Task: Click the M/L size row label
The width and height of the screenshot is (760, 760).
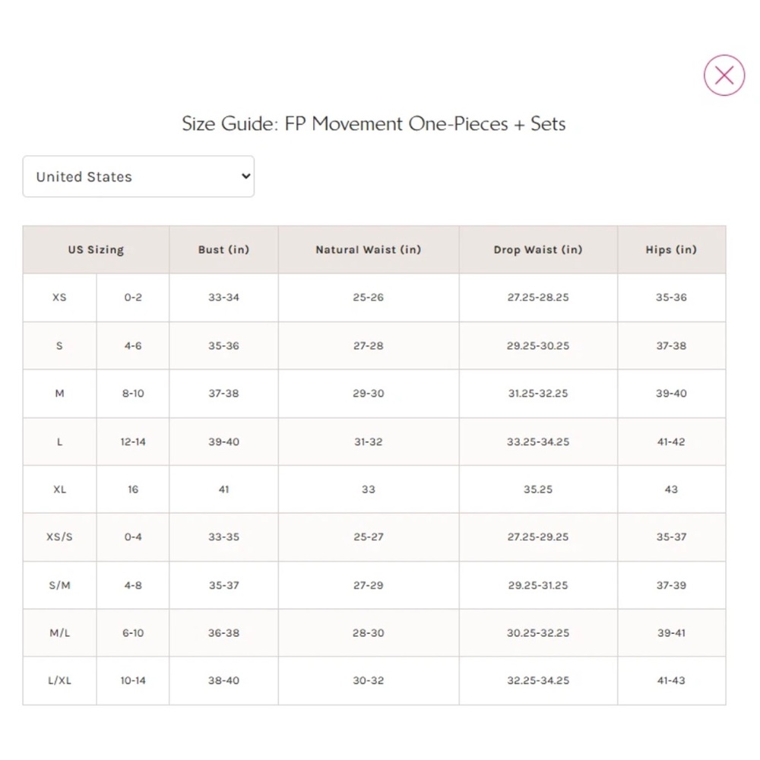Action: (59, 633)
